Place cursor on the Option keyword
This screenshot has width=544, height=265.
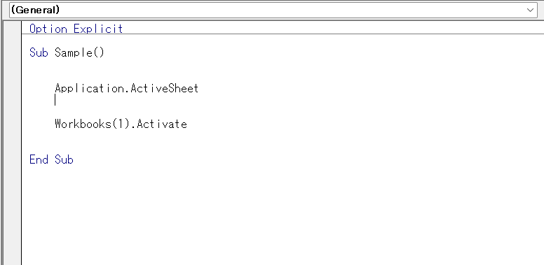48,29
